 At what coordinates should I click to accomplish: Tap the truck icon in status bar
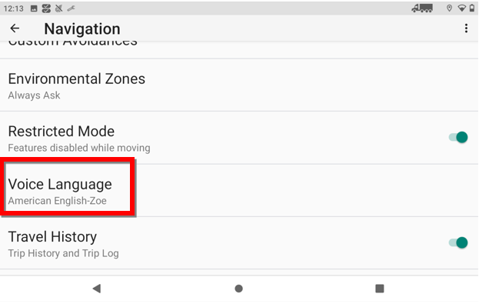(x=422, y=8)
